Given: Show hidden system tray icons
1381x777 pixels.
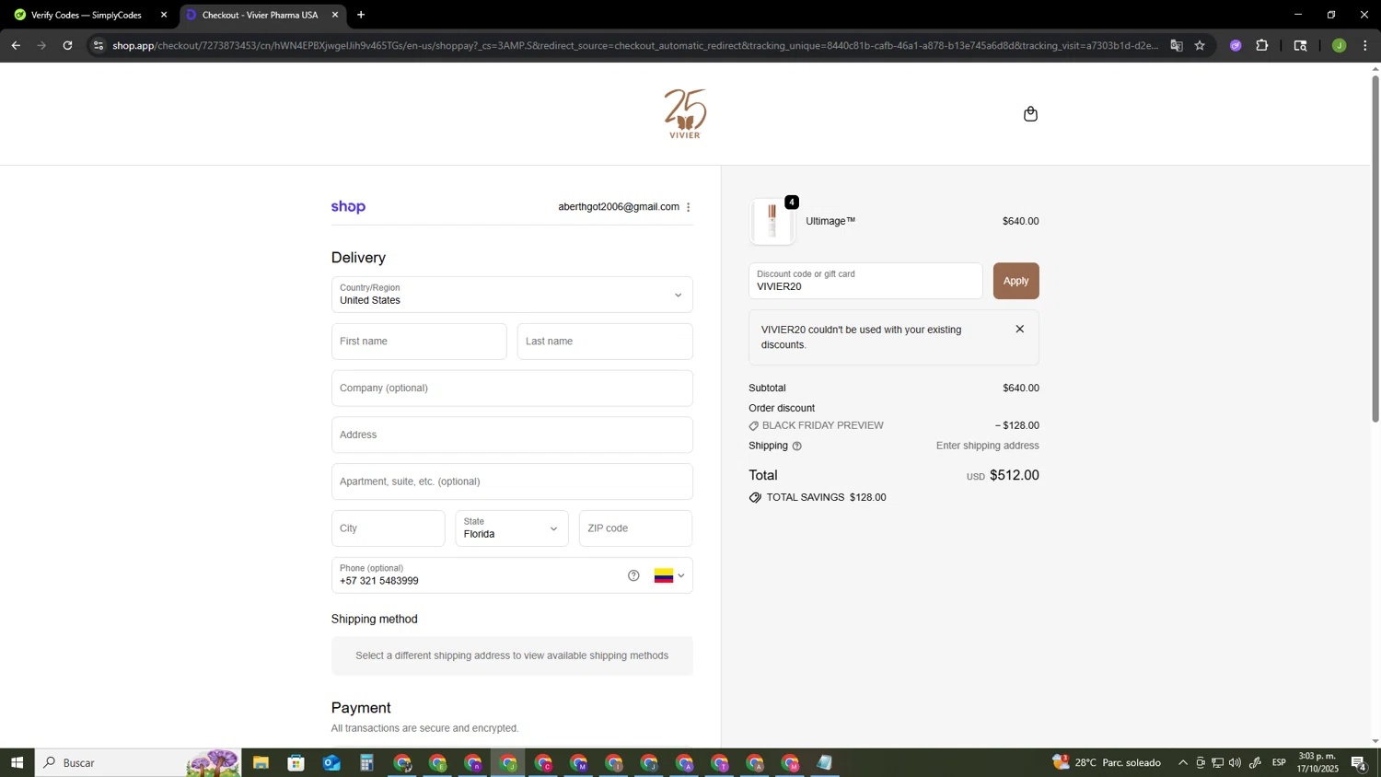Looking at the screenshot, I should (x=1183, y=762).
